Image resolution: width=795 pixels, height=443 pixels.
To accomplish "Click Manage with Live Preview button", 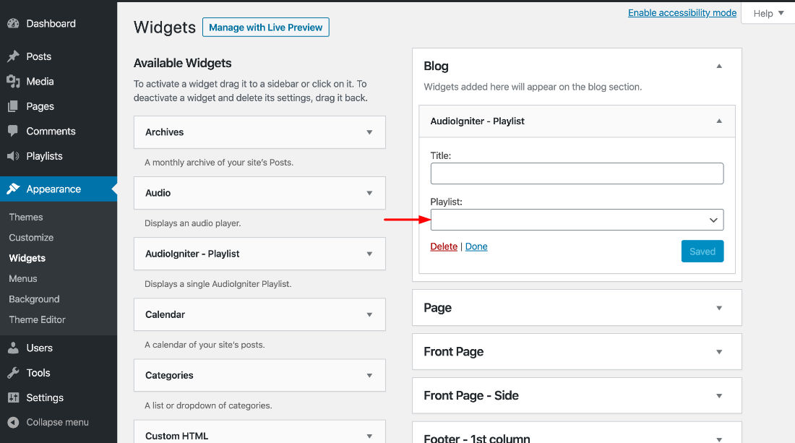I will [x=266, y=27].
